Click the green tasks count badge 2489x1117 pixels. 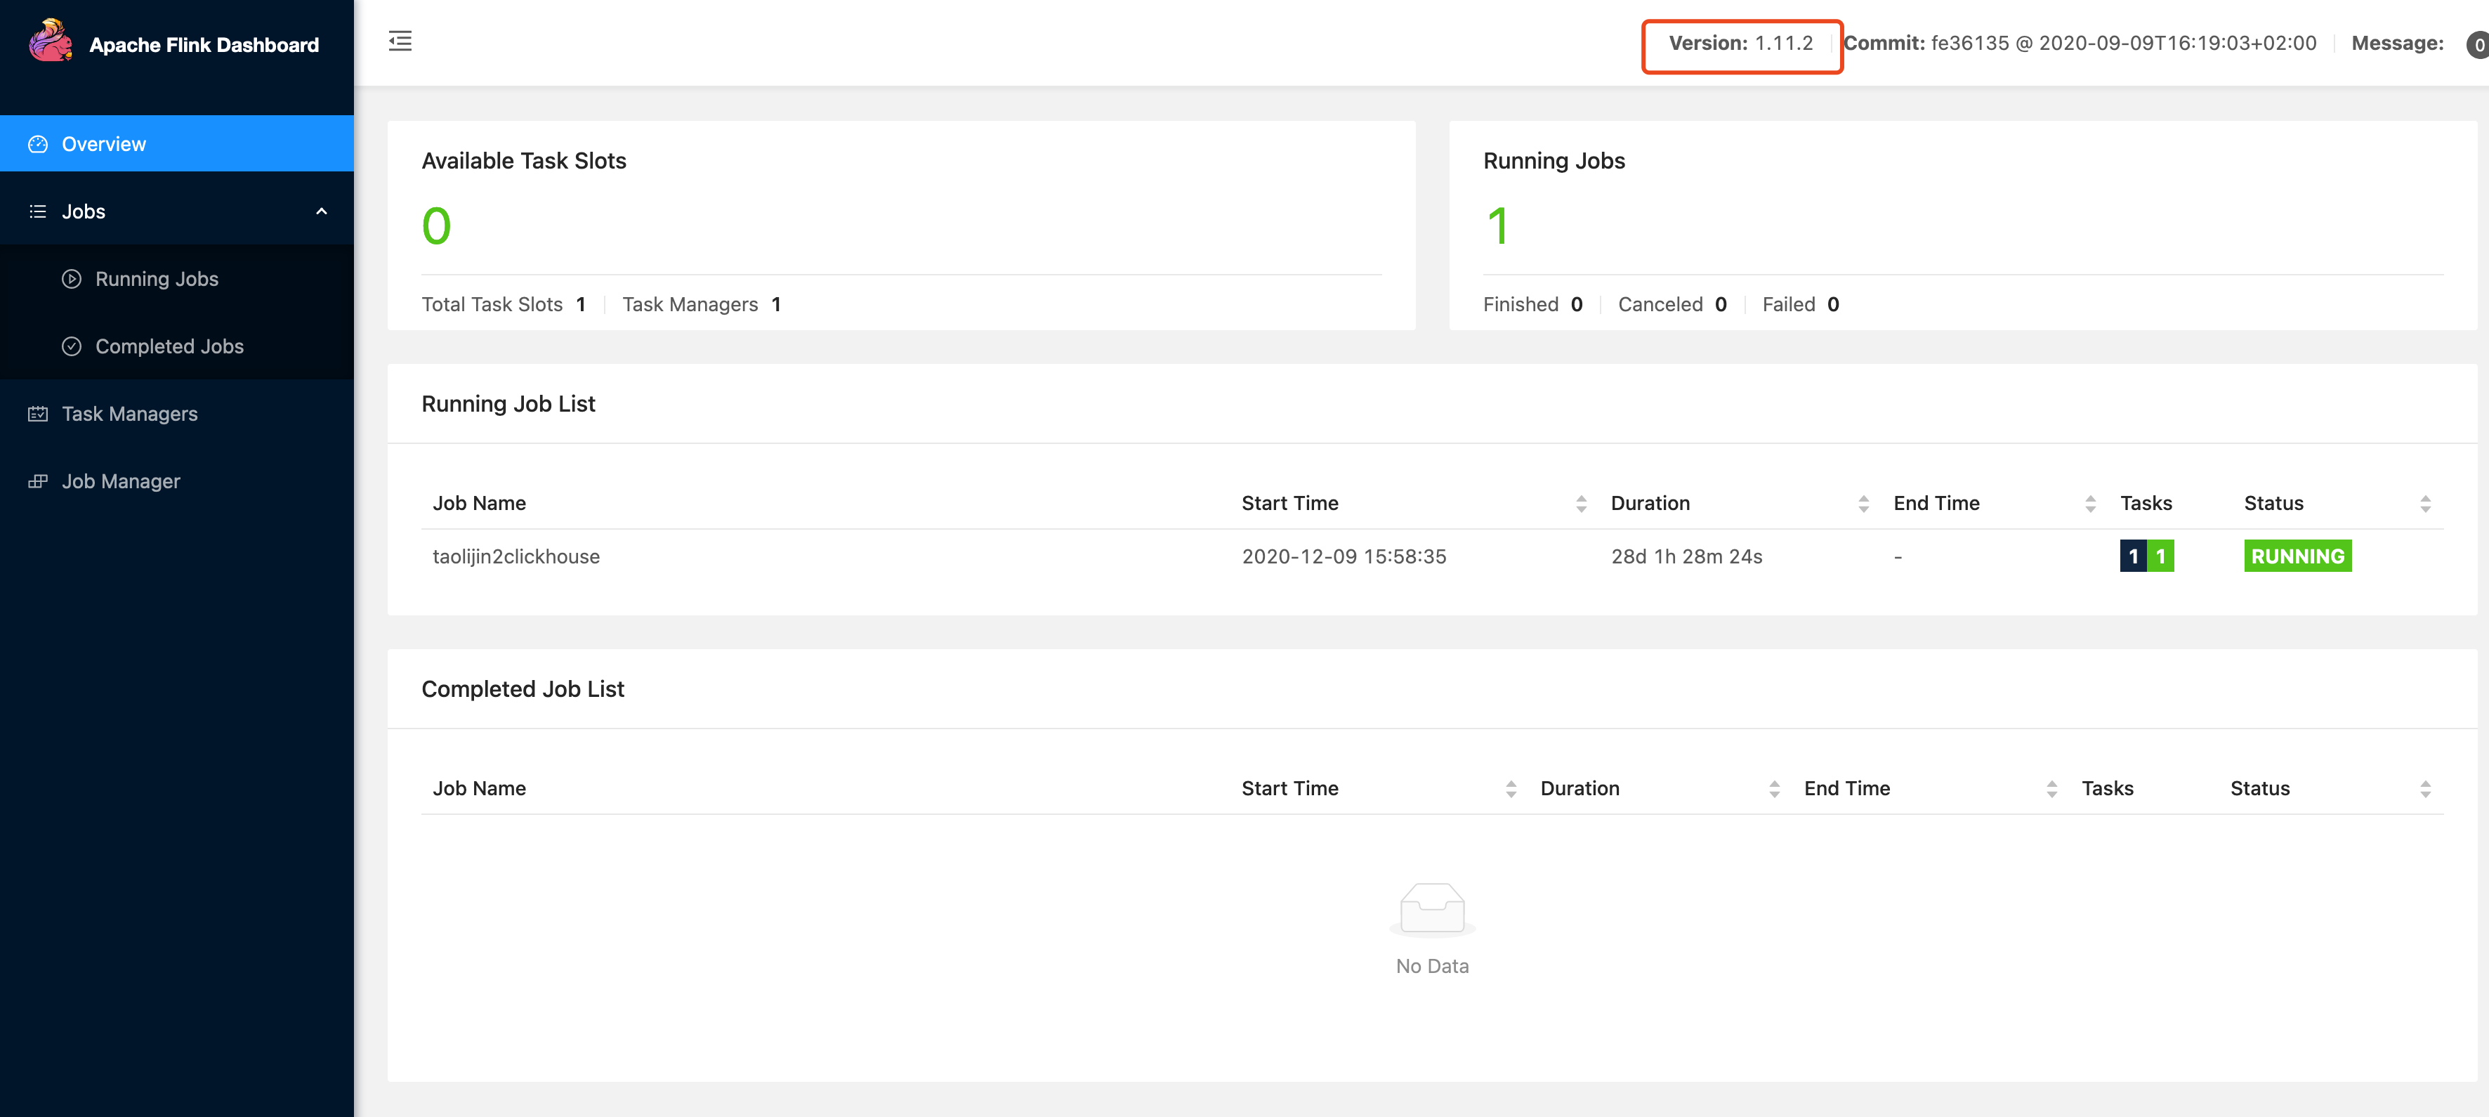pos(2160,556)
